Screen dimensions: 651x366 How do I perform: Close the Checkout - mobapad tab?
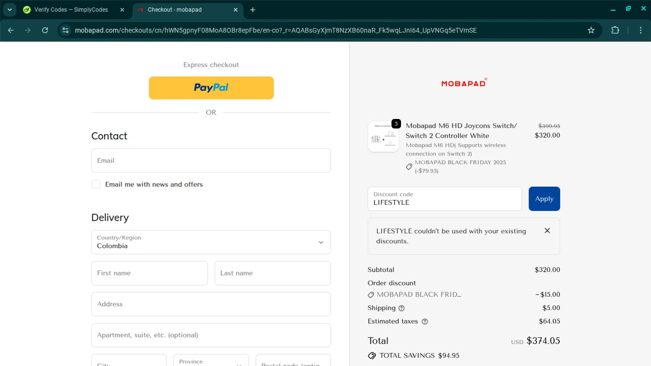(236, 10)
